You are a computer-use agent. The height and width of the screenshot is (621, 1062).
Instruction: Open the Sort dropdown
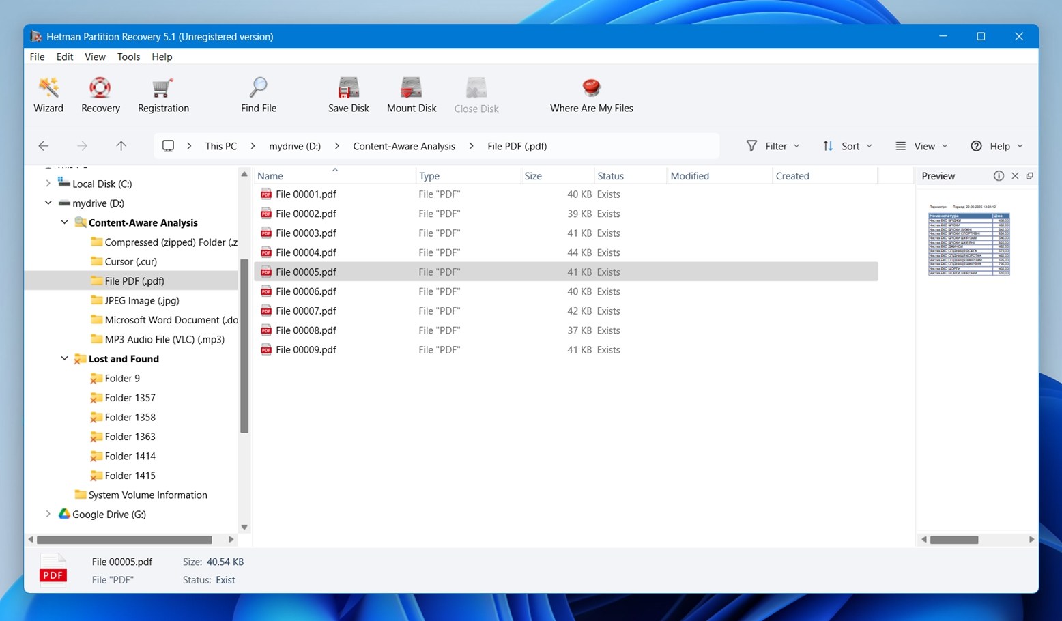click(848, 146)
